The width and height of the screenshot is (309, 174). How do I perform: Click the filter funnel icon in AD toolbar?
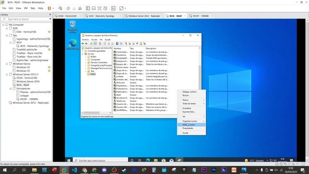[x=137, y=43]
